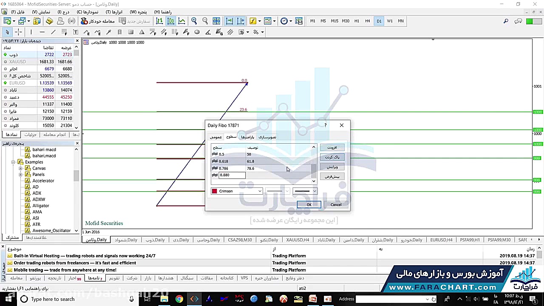Click the Windows Start button

point(8,299)
